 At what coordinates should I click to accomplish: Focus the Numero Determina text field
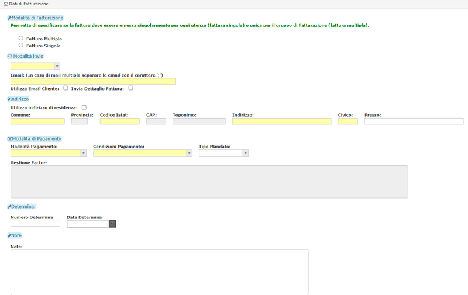pos(35,223)
